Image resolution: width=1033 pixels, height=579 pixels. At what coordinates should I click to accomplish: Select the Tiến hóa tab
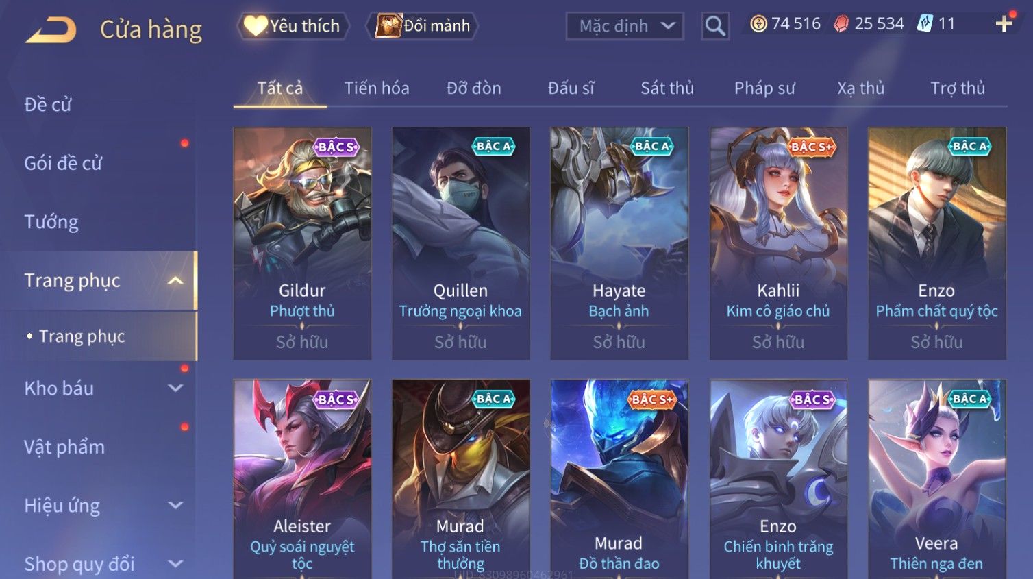pos(377,88)
